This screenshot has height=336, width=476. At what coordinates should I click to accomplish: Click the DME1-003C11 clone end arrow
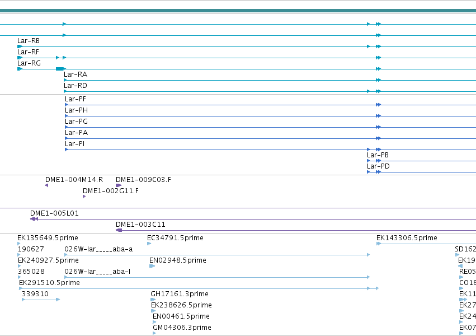tap(119, 230)
